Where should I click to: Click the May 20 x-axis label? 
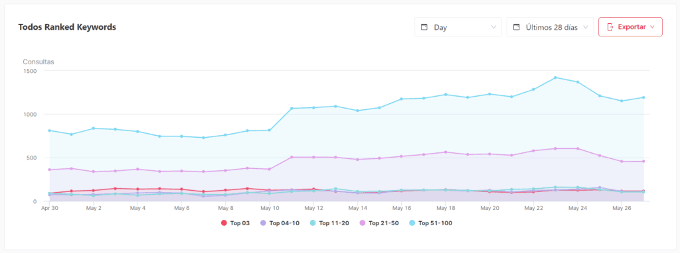(x=489, y=208)
